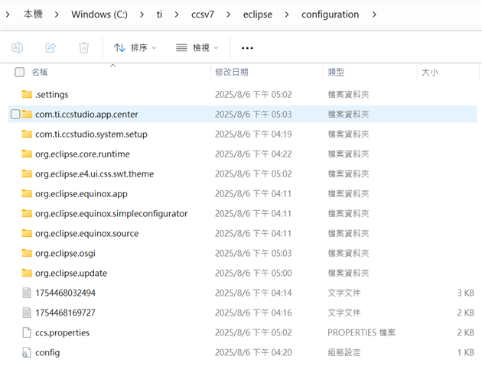The width and height of the screenshot is (482, 366).
Task: Select org.eclipse.equinox.simpleconfigurator folder name
Action: coord(111,214)
